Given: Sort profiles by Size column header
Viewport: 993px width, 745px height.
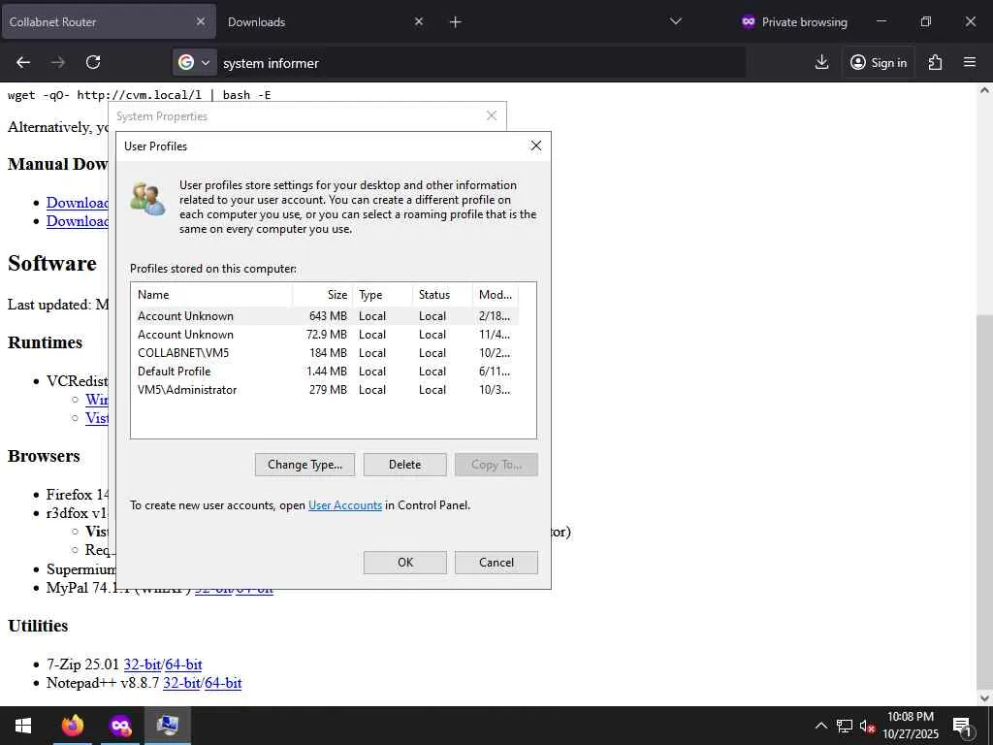Looking at the screenshot, I should [322, 295].
